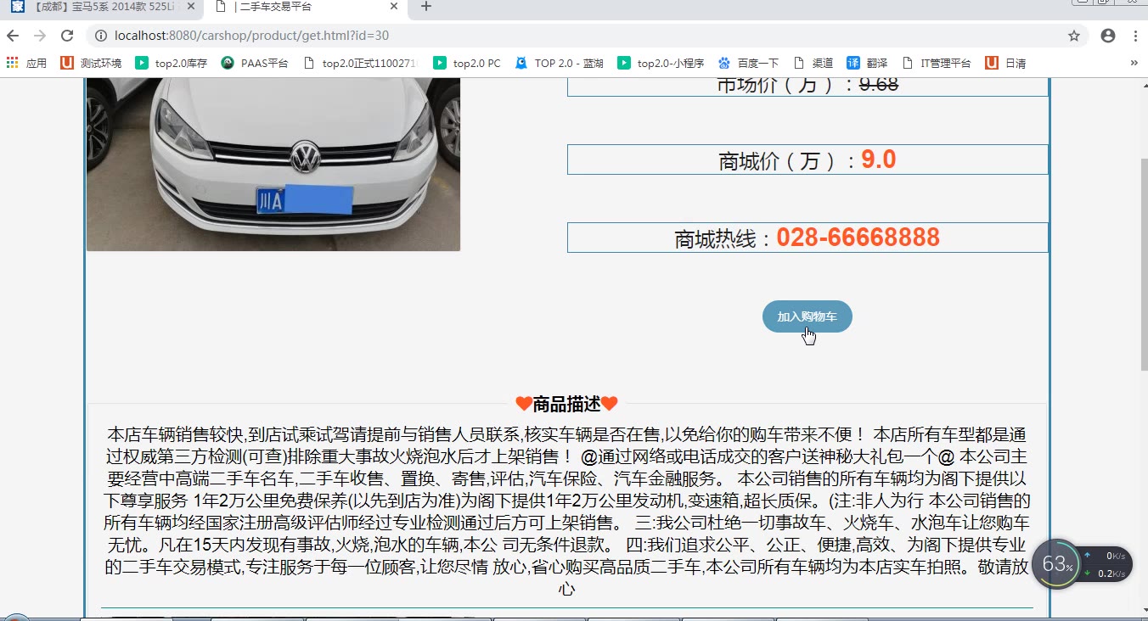The width and height of the screenshot is (1148, 621).
Task: Close the 成都宝马5系 tab
Action: click(x=191, y=7)
